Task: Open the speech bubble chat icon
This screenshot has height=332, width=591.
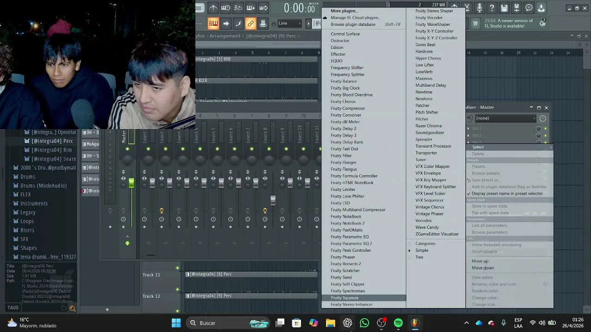Action: coord(529,8)
